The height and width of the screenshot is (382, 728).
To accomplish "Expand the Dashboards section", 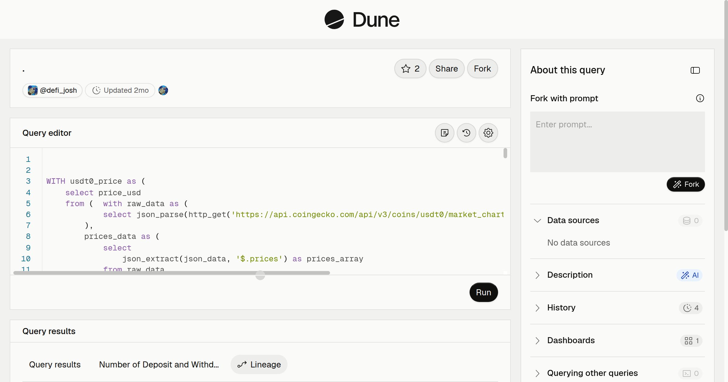I will click(x=537, y=340).
